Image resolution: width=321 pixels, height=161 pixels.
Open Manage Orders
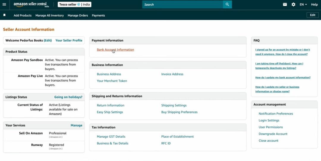[x=78, y=15]
